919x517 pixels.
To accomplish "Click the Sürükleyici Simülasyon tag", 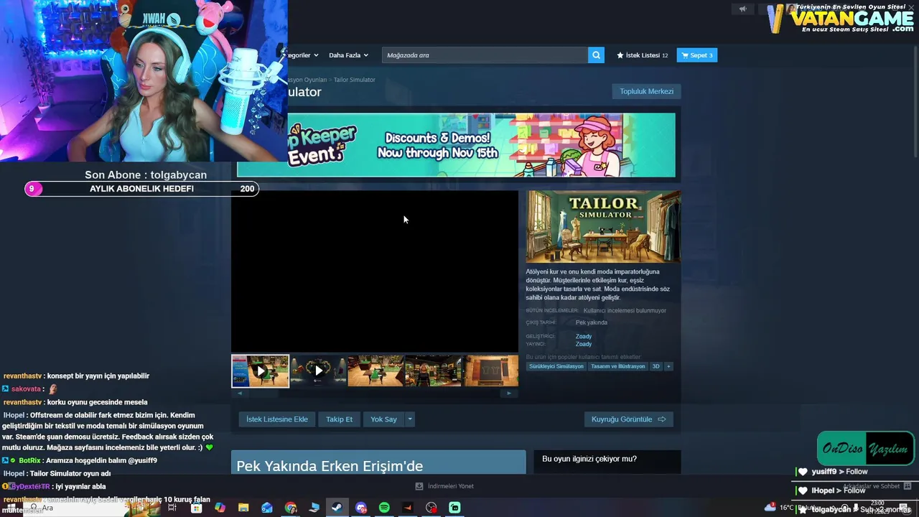I will pos(556,366).
